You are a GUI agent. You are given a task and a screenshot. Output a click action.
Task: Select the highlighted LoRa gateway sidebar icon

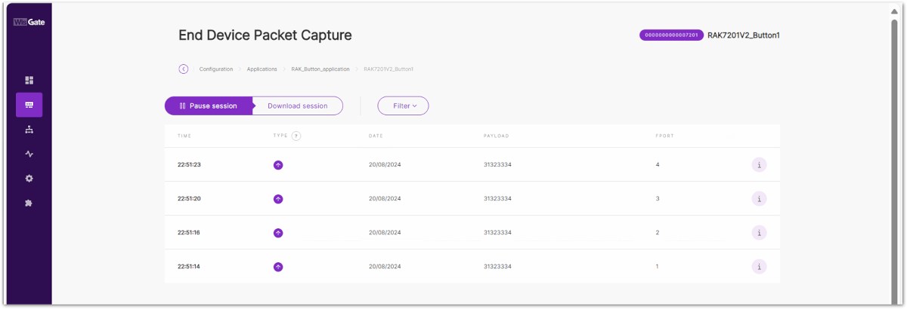click(29, 105)
